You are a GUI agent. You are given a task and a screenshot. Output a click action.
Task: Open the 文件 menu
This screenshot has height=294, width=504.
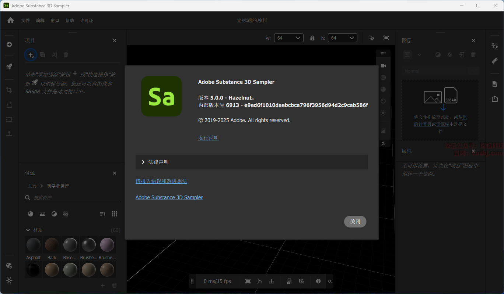click(x=25, y=21)
